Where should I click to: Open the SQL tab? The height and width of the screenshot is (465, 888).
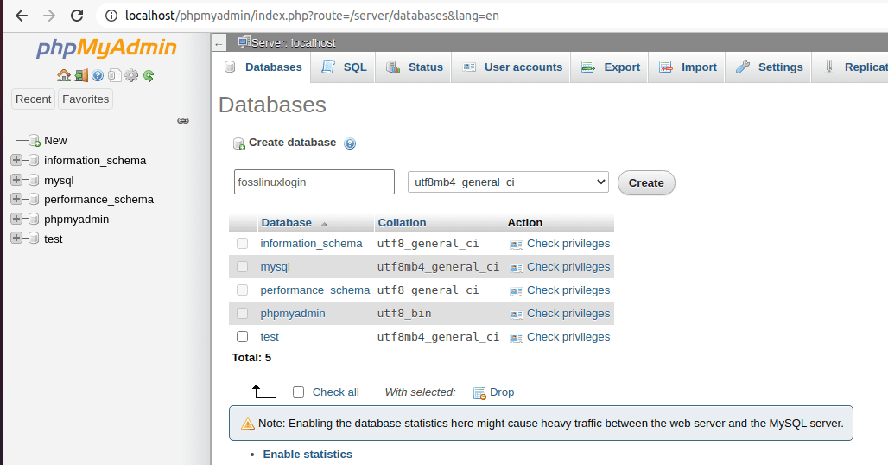click(x=343, y=67)
